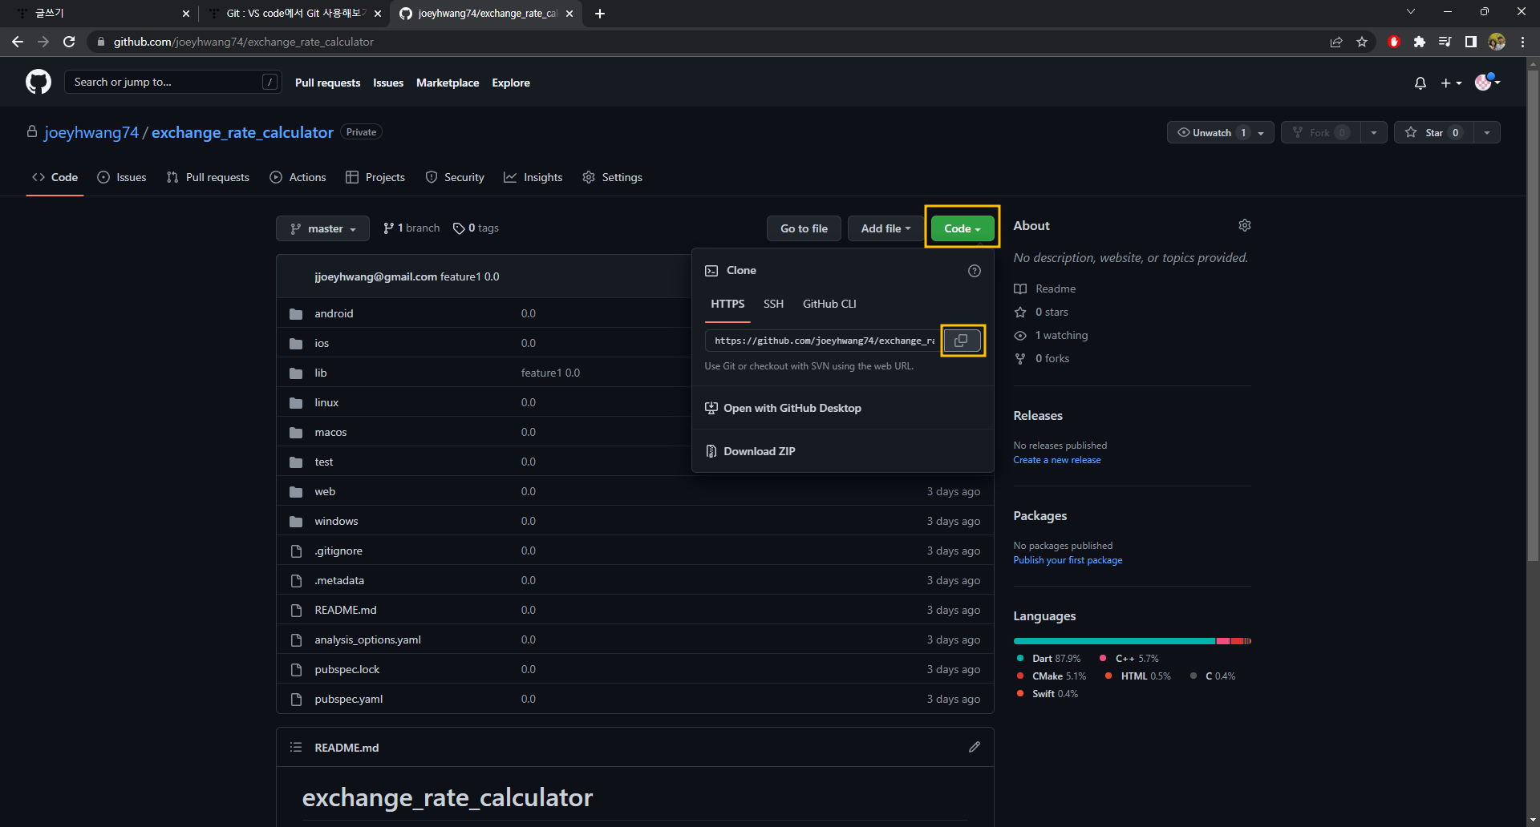
Task: Click the Dart 87.9% language entry
Action: tap(1049, 659)
